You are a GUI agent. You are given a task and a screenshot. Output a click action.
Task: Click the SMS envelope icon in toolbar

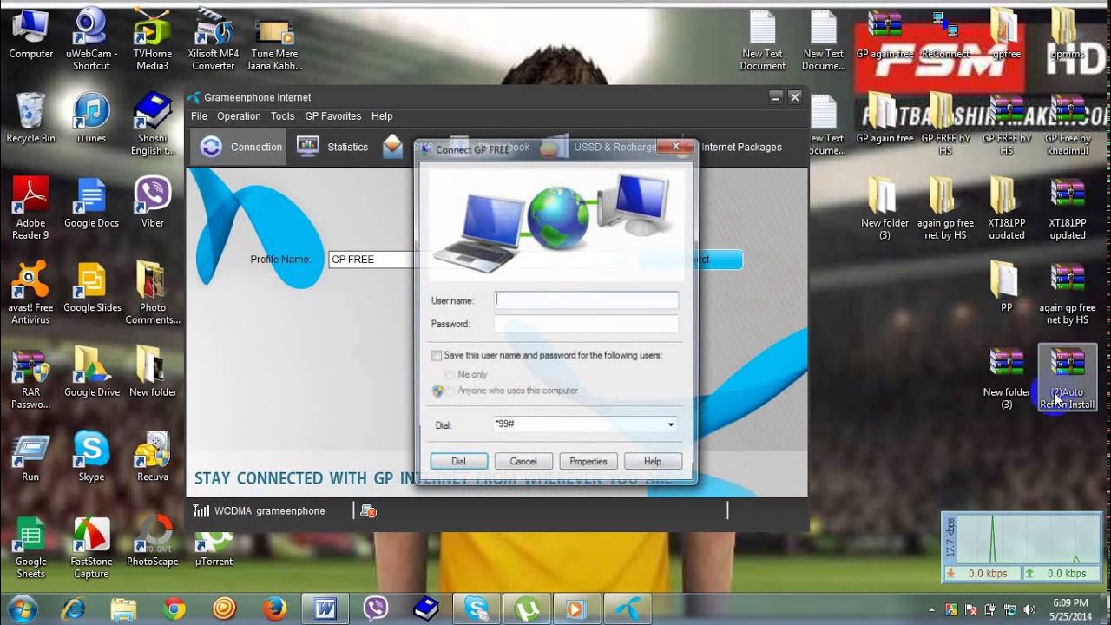click(x=393, y=147)
